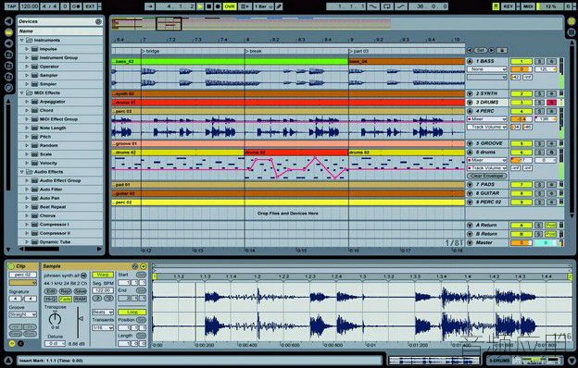This screenshot has width=578, height=368.
Task: Start playback with the Play button
Action: coord(200,6)
